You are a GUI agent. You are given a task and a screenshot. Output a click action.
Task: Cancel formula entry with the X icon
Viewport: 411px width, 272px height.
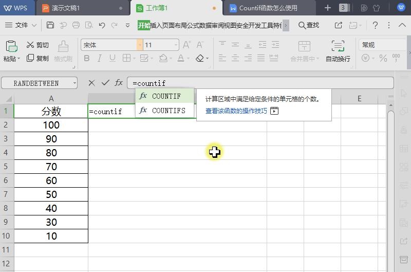(91, 83)
